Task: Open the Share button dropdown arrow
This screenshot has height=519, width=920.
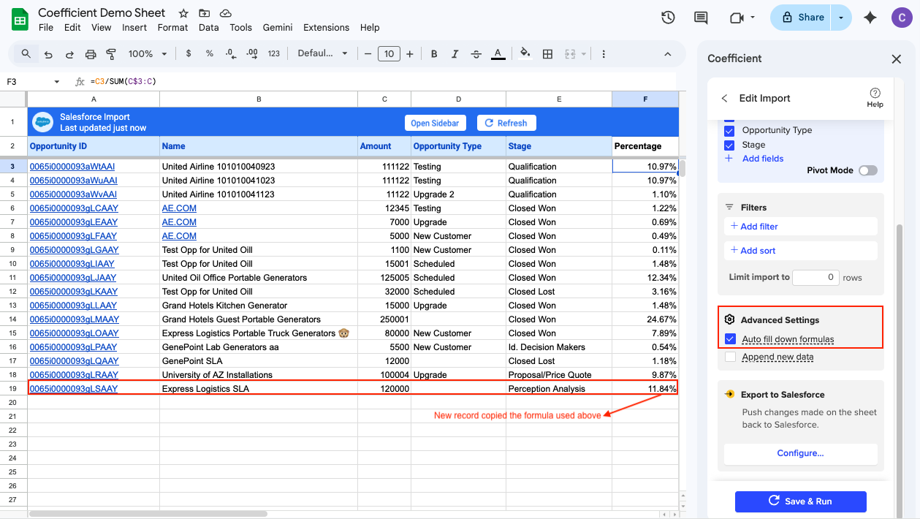Action: [842, 18]
